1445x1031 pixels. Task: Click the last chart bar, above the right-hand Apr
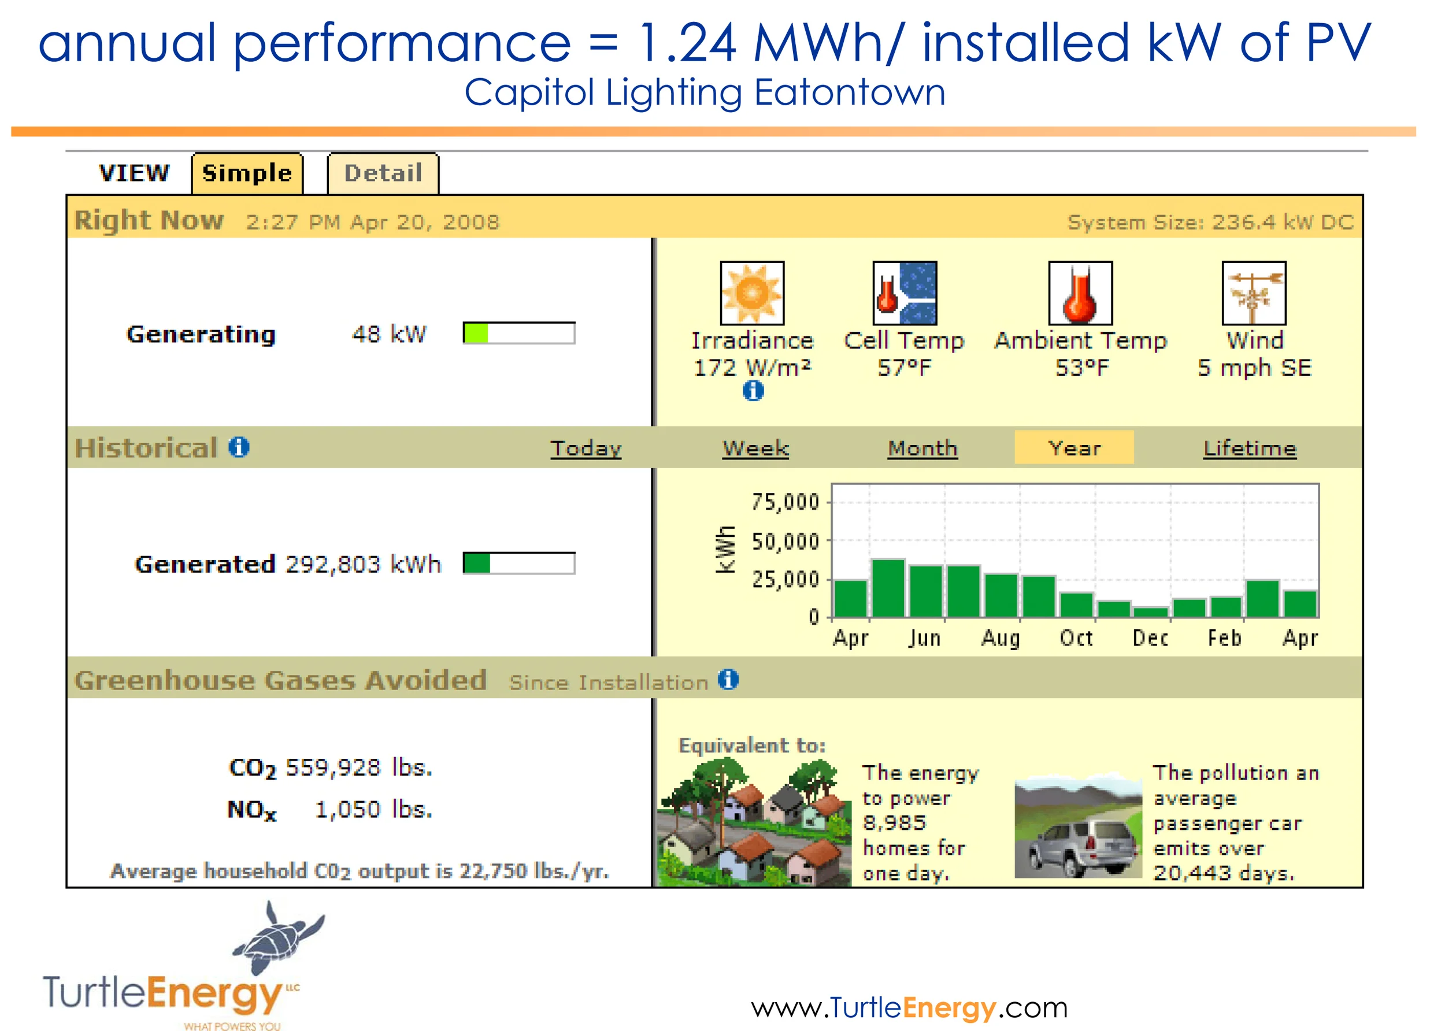[x=1299, y=604]
